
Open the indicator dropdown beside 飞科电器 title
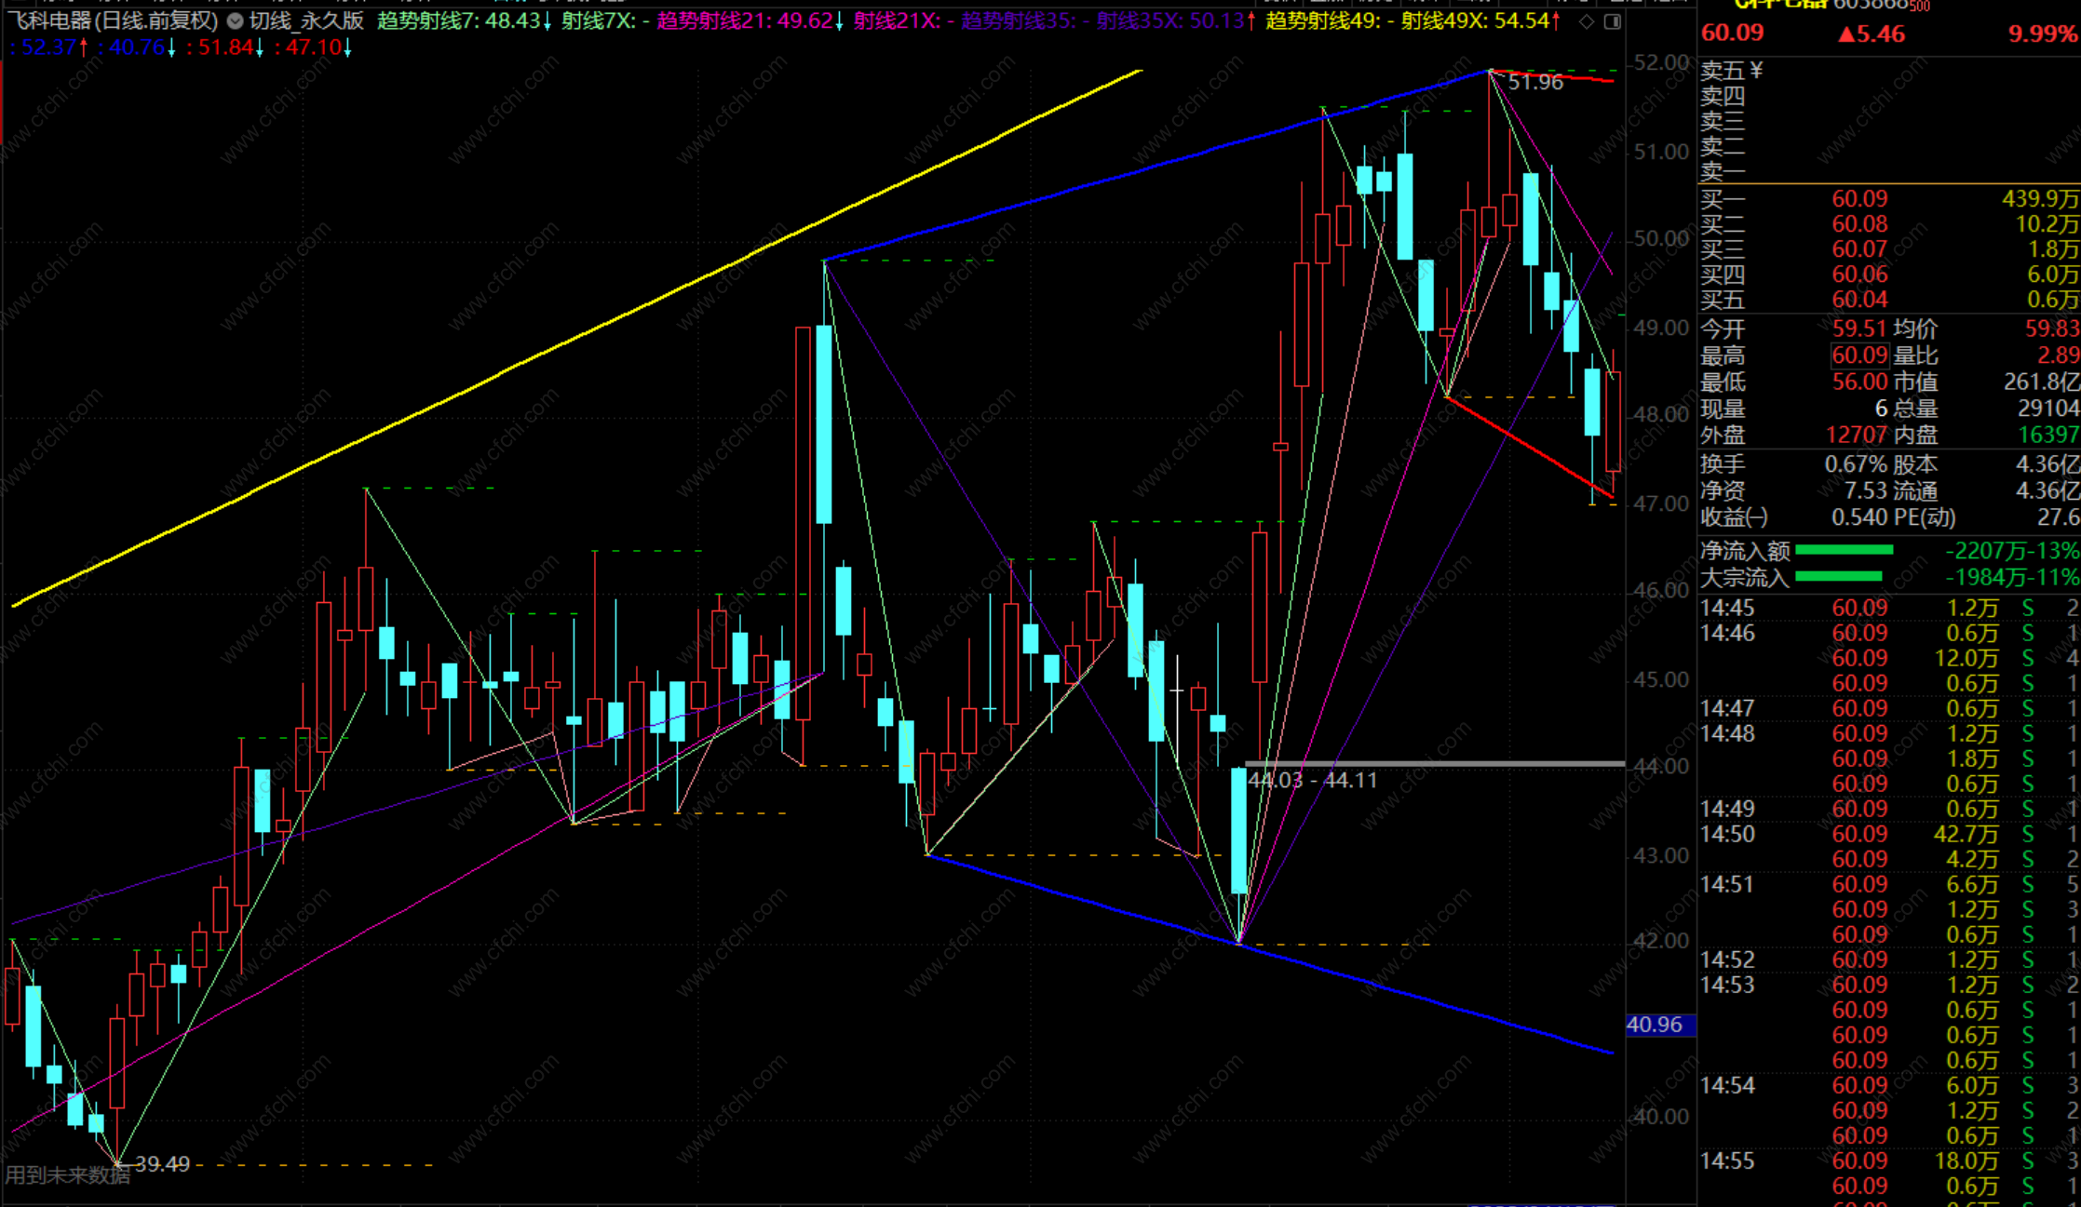point(235,20)
